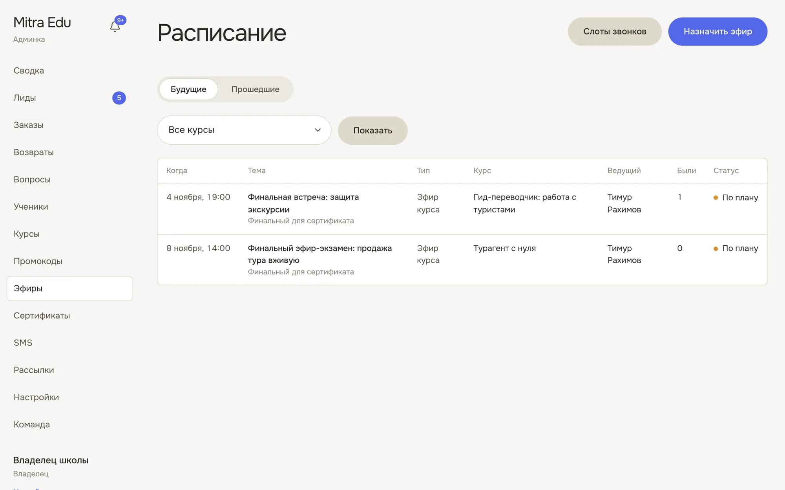The image size is (785, 490).
Task: Click Тимур Рахимов in 4 ноября row
Action: (x=624, y=203)
